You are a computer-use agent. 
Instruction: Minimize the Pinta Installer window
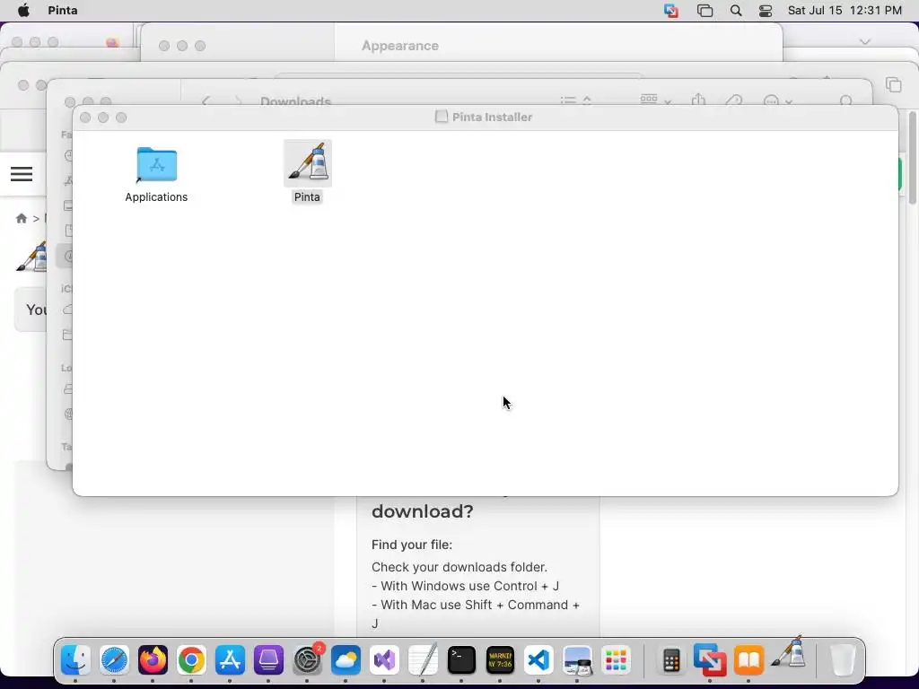pos(103,118)
